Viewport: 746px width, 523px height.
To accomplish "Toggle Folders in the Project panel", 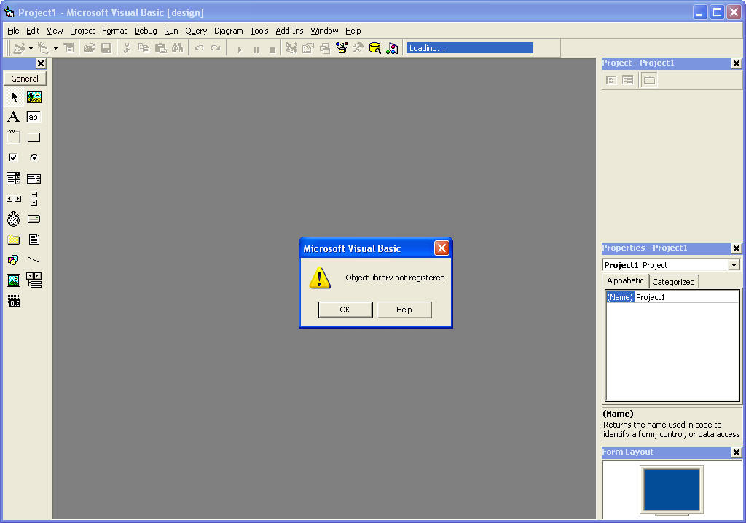I will [649, 80].
